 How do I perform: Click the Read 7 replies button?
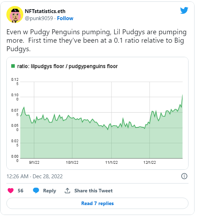(x=97, y=203)
